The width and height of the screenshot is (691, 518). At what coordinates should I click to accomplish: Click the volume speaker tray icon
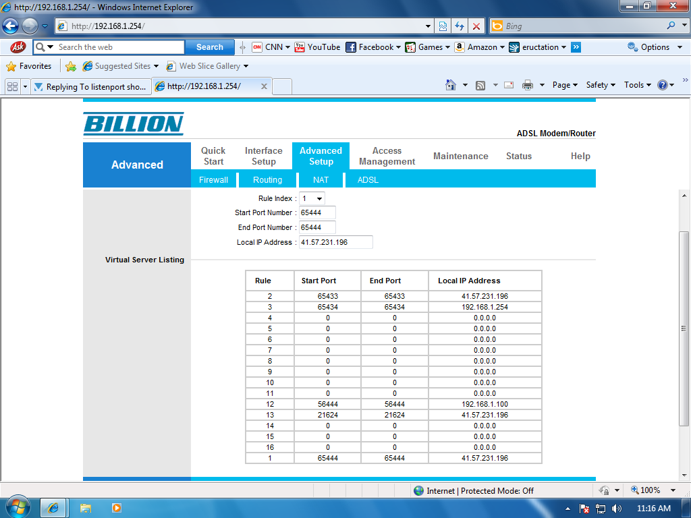point(617,509)
